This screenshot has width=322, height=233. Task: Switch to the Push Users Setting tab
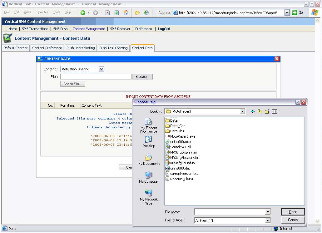coord(81,48)
